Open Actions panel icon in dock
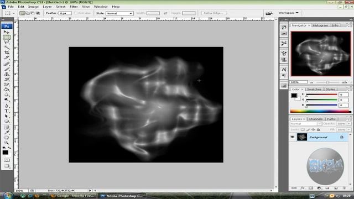The width and height of the screenshot is (354, 199). 284,34
